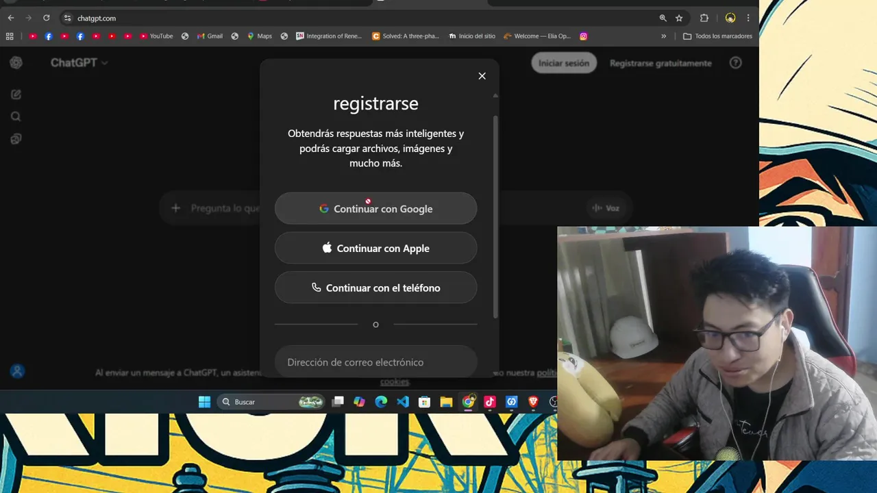877x493 pixels.
Task: Click the ChatGPT logo in sidebar
Action: point(16,63)
